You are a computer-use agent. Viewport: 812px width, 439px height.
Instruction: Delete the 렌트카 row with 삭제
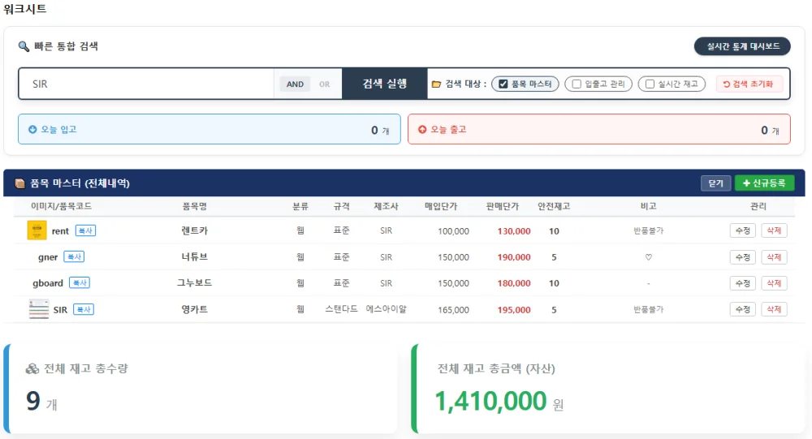774,231
